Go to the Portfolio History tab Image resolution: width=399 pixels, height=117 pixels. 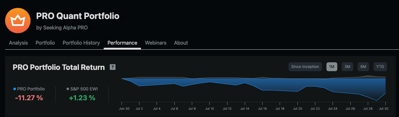(x=81, y=43)
